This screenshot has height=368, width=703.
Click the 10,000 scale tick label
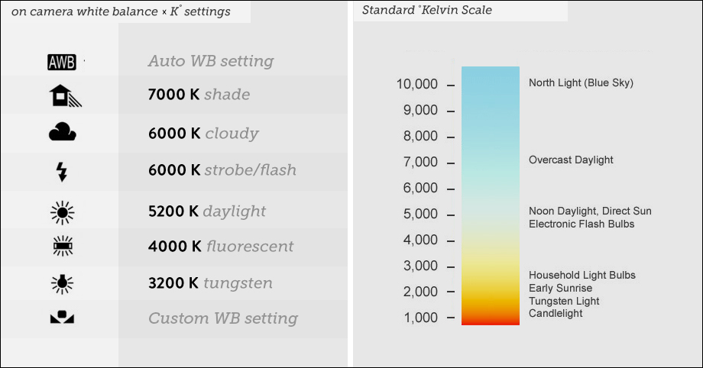(x=416, y=84)
